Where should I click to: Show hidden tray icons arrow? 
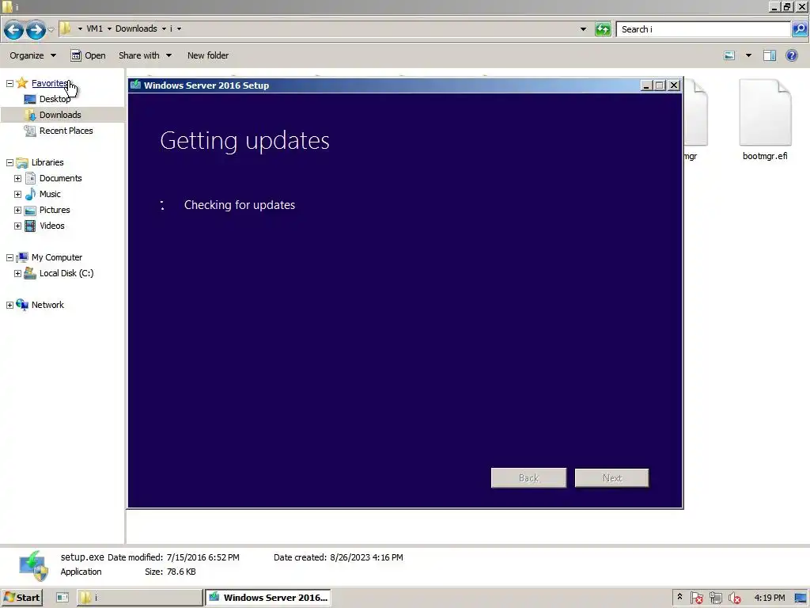point(679,597)
